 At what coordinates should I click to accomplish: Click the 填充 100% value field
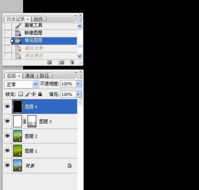[68, 94]
